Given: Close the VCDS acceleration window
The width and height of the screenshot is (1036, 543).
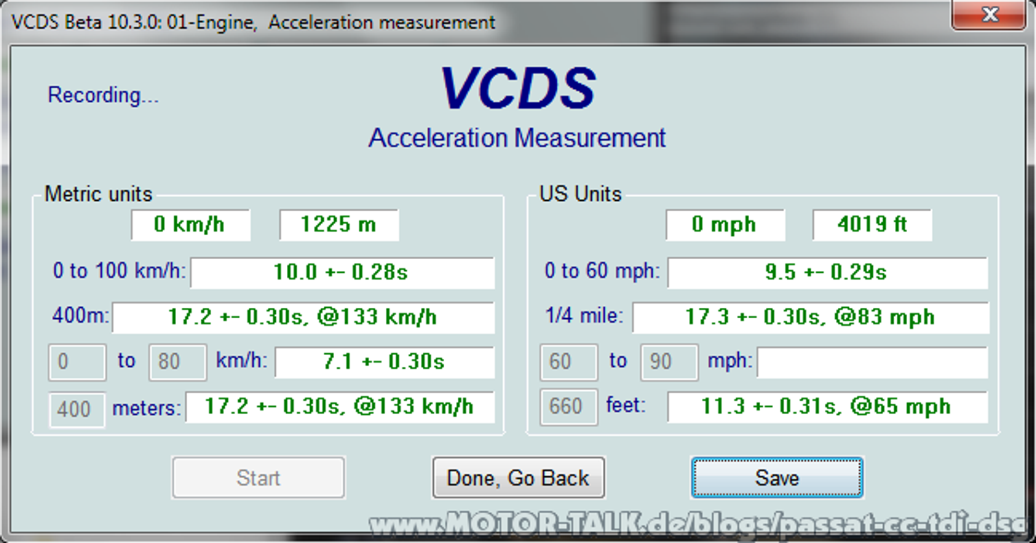Looking at the screenshot, I should pos(988,14).
